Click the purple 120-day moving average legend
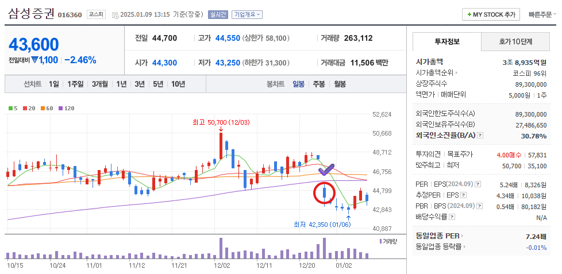This screenshot has width=562, height=274. (x=66, y=108)
